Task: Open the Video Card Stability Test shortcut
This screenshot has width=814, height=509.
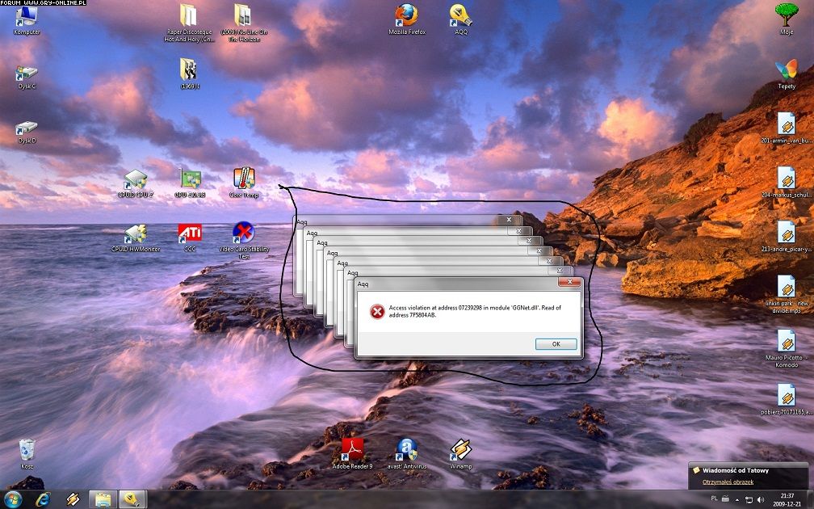Action: coord(243,234)
